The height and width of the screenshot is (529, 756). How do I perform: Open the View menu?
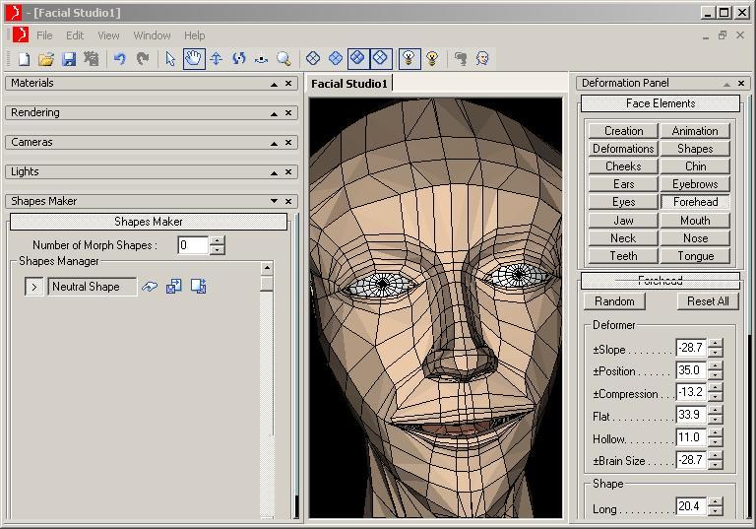click(x=108, y=35)
